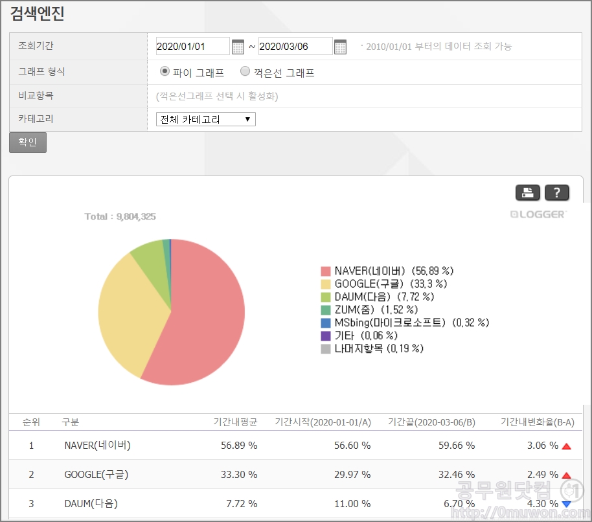Click the MSbing(마이크로소프트) (0.32 %) legend text
This screenshot has width=592, height=522.
412,323
